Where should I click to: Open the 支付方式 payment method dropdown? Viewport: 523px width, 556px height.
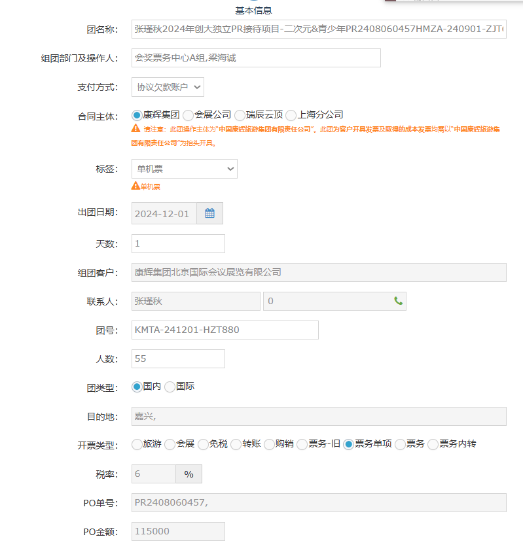(x=168, y=87)
